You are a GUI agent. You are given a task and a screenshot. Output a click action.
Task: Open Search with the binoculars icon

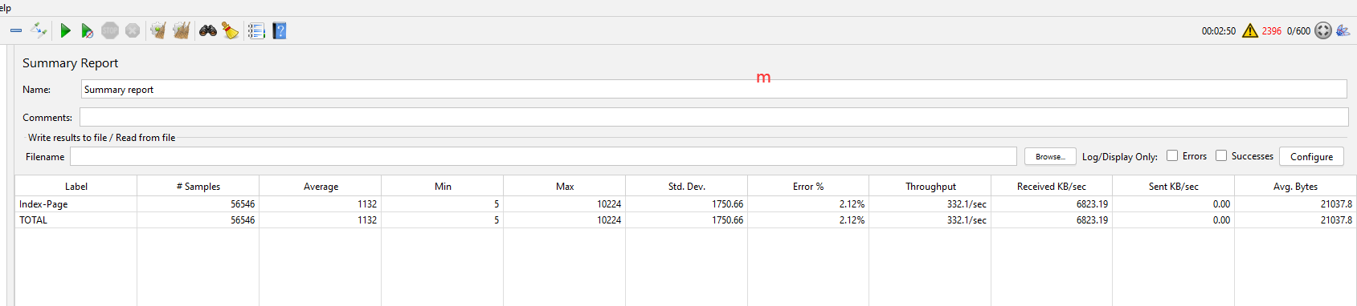(208, 30)
